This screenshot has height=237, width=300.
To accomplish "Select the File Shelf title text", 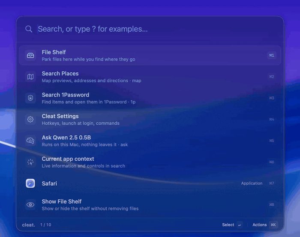I will [54, 52].
